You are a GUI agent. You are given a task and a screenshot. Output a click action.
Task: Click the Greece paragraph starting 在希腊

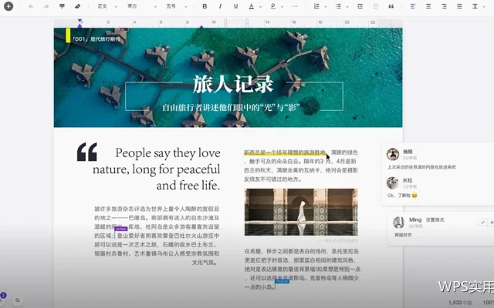(302, 269)
